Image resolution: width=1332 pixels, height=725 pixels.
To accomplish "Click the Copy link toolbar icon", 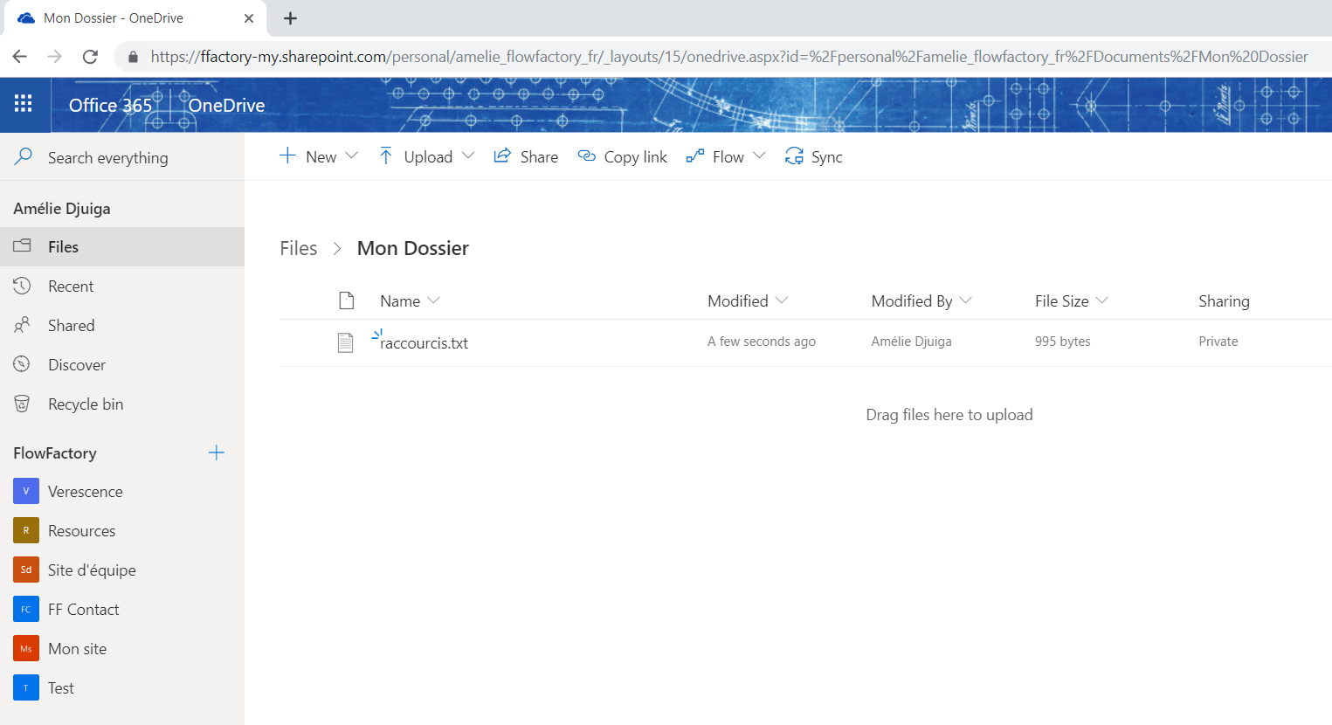I will [587, 156].
